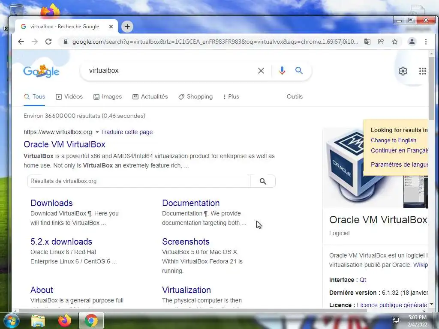Open the Documentation sitelink
439x329 pixels.
coord(191,203)
